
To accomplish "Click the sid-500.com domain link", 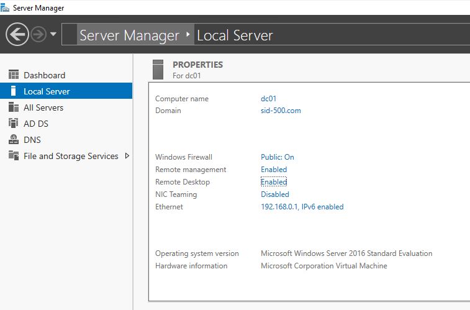I will point(281,111).
